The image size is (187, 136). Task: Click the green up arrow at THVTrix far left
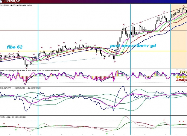pos(16,129)
